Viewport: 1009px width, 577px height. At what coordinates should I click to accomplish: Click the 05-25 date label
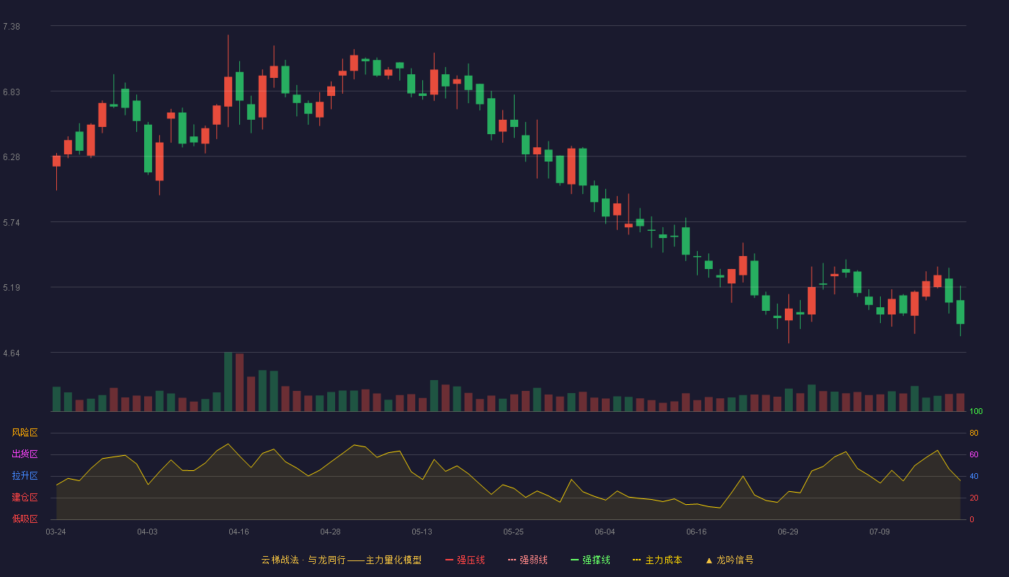(513, 532)
